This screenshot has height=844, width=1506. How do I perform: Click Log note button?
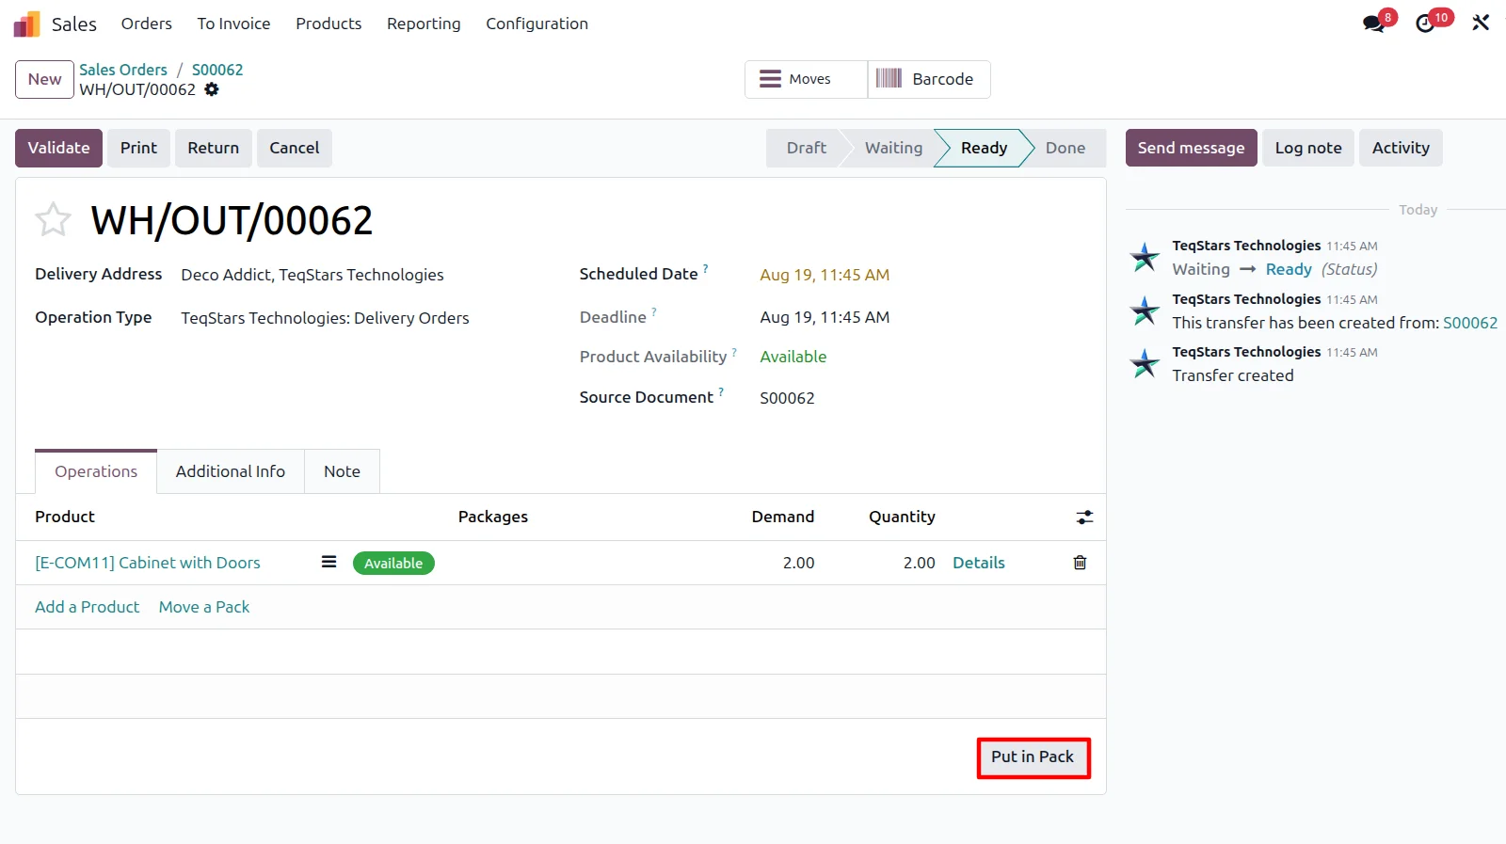[x=1308, y=148]
